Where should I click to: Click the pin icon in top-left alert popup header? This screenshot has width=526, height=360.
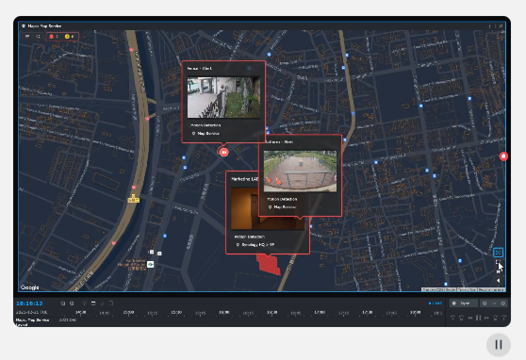click(249, 69)
